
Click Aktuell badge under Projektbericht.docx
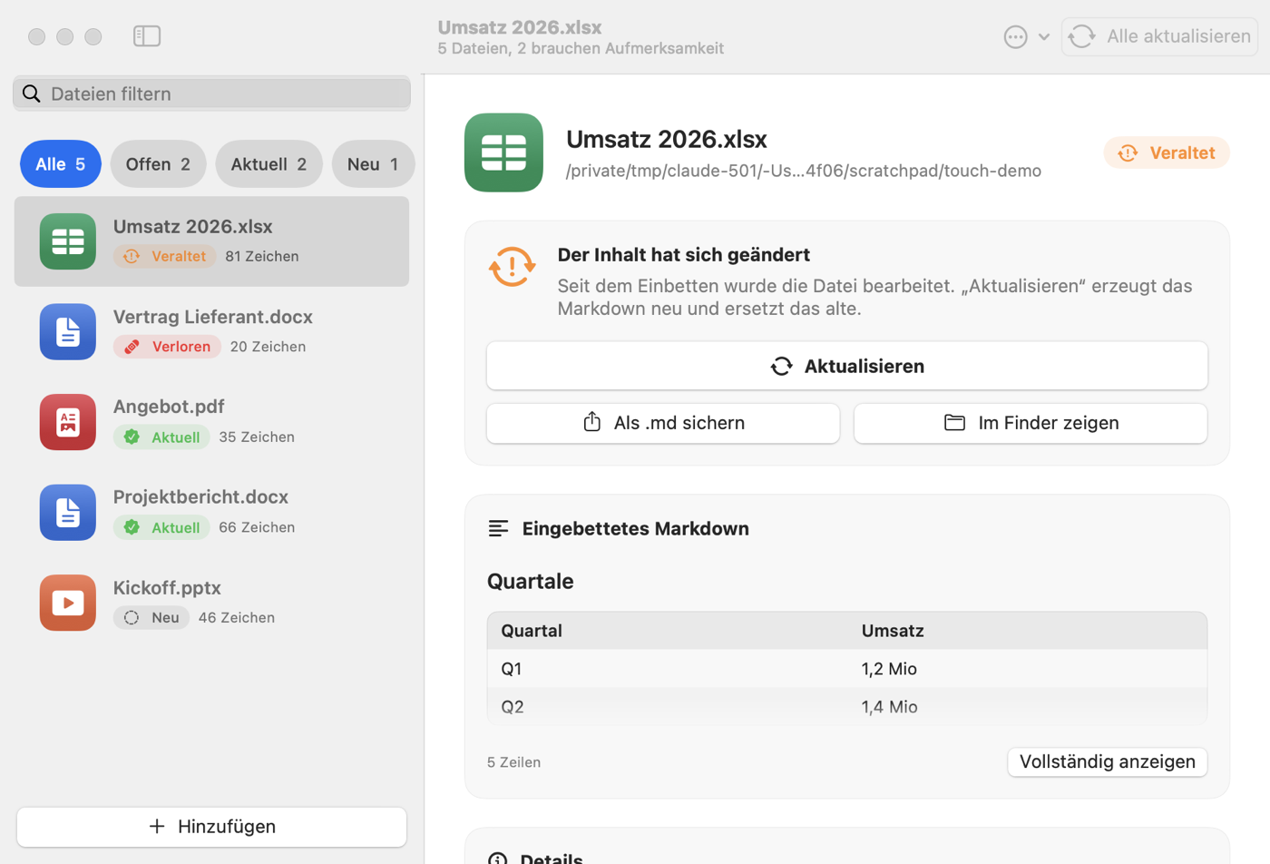point(161,527)
